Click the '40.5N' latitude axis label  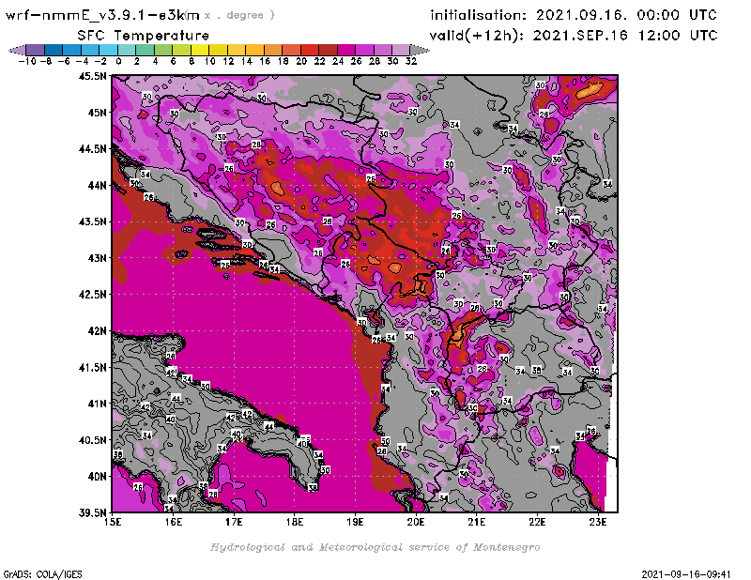click(92, 440)
